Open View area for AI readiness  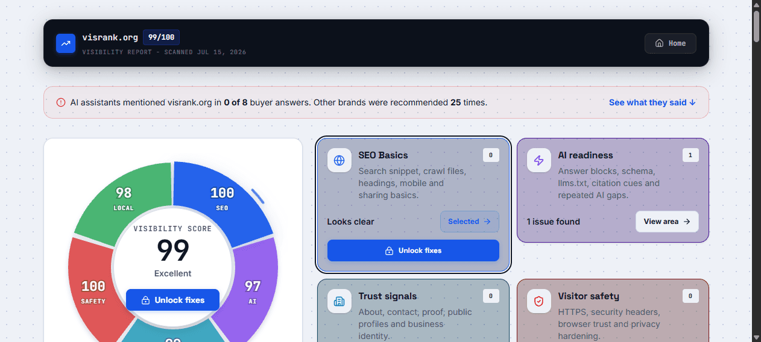[667, 222]
